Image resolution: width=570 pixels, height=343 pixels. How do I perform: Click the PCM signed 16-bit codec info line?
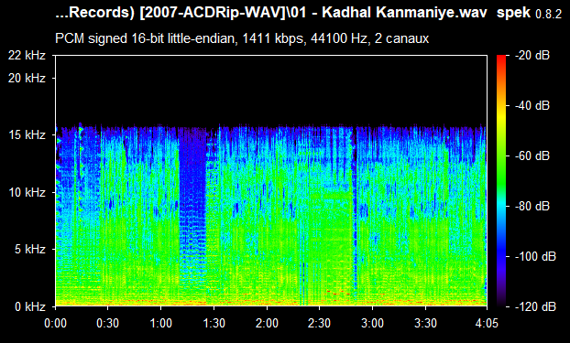point(242,38)
